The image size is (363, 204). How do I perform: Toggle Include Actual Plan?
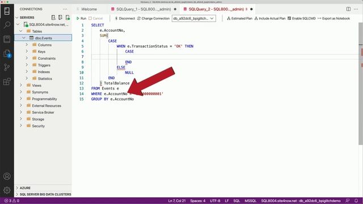pos(270,18)
